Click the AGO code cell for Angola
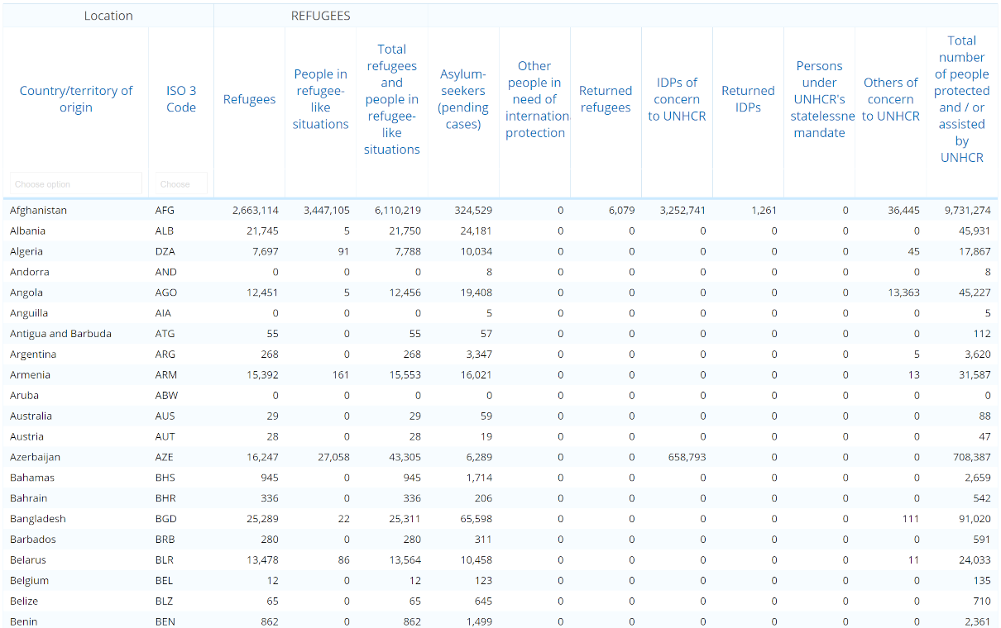Screen dimensions: 1001x628 pos(166,293)
